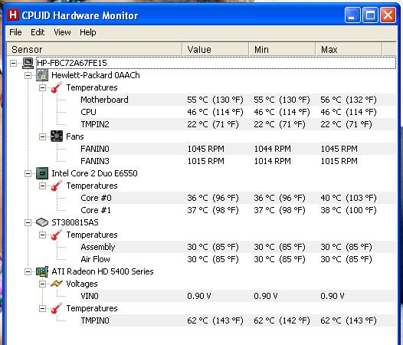Viewport: 403px width, 345px height.
Task: Select the VIN0 voltage row
Action: click(x=238, y=296)
